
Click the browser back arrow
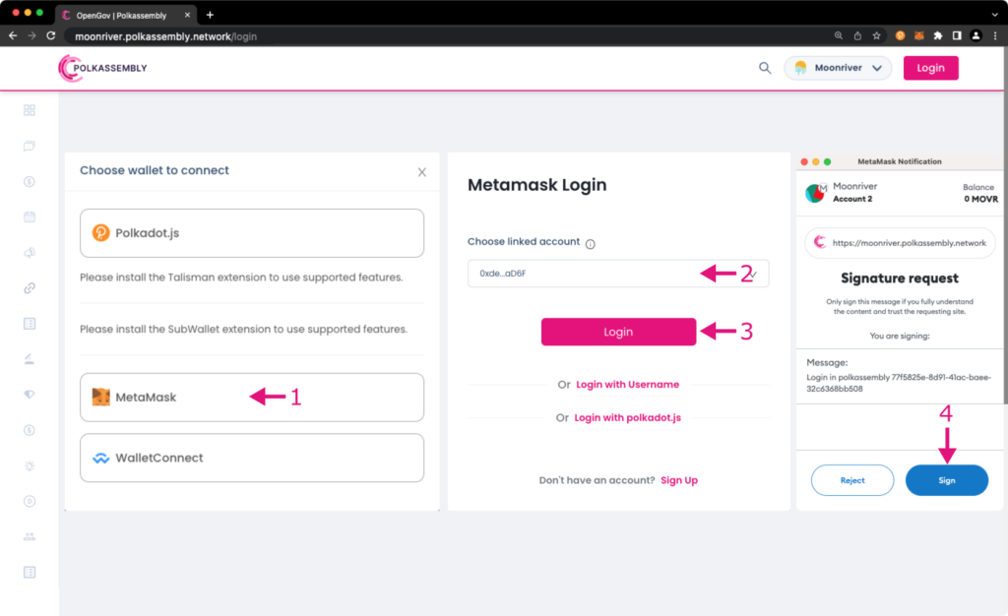point(13,36)
